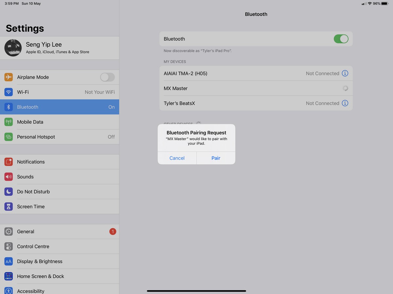
Task: Tap the Accessibility icon
Action: (9, 290)
